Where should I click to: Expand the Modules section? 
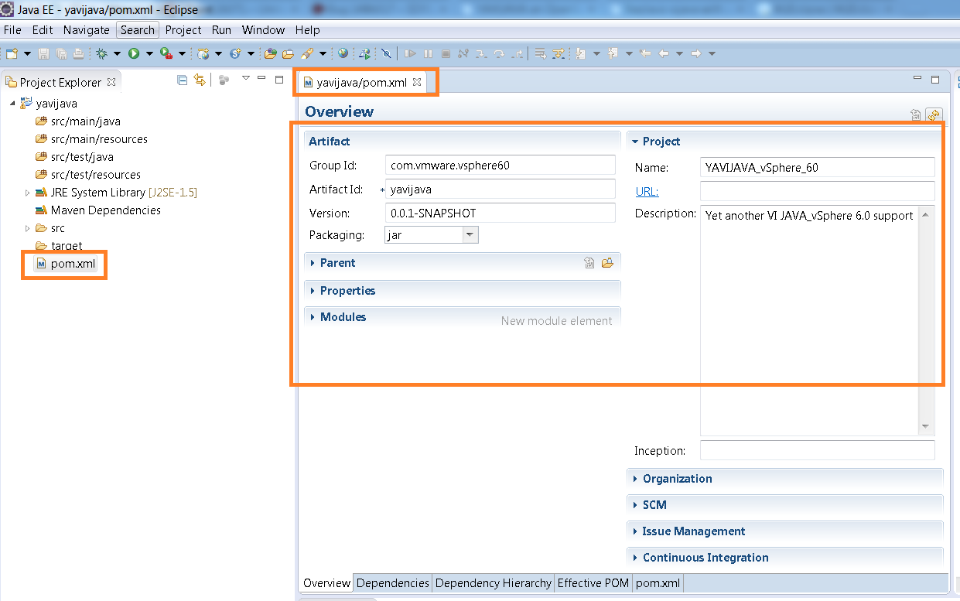313,317
